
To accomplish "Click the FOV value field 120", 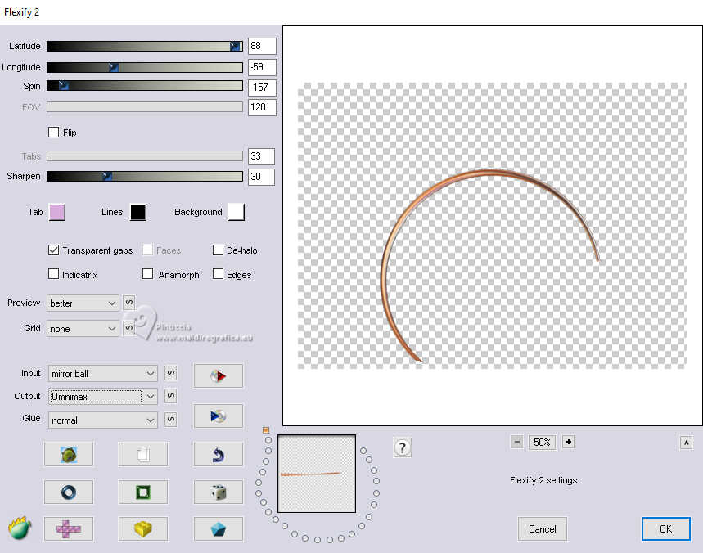I will coord(262,107).
